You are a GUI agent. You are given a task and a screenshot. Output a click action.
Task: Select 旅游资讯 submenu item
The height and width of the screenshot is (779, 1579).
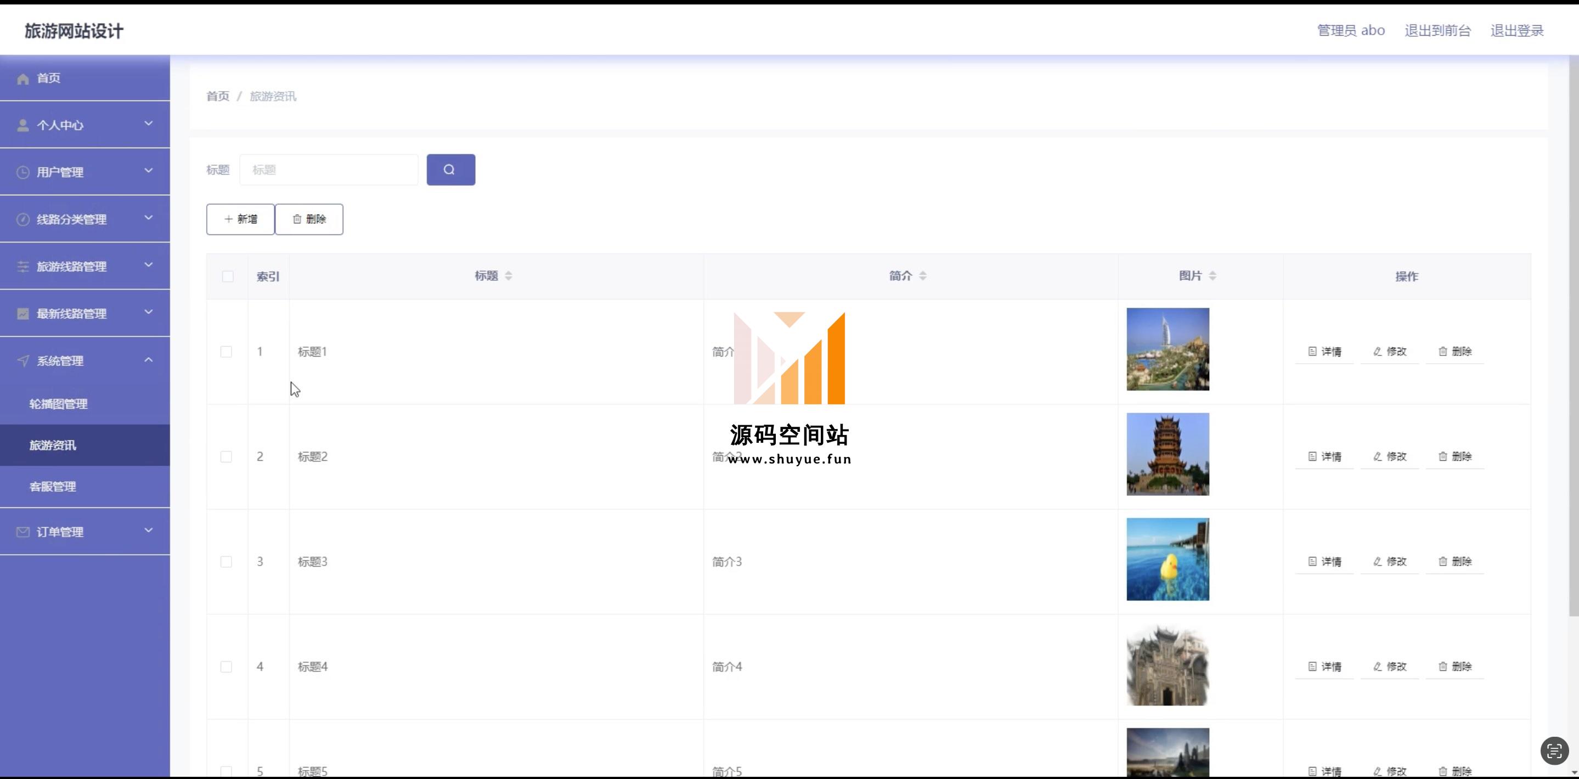(x=84, y=445)
